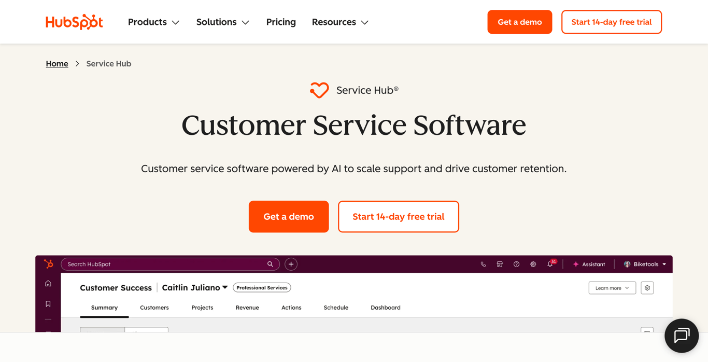The height and width of the screenshot is (362, 708).
Task: Click the phone calling icon
Action: tap(483, 264)
